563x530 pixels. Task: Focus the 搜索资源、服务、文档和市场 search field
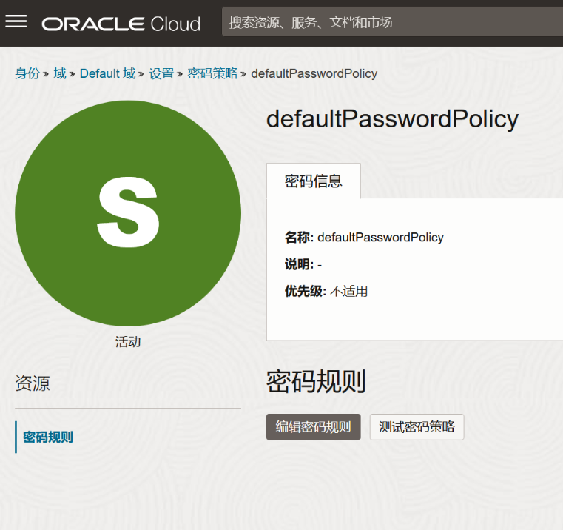click(392, 22)
